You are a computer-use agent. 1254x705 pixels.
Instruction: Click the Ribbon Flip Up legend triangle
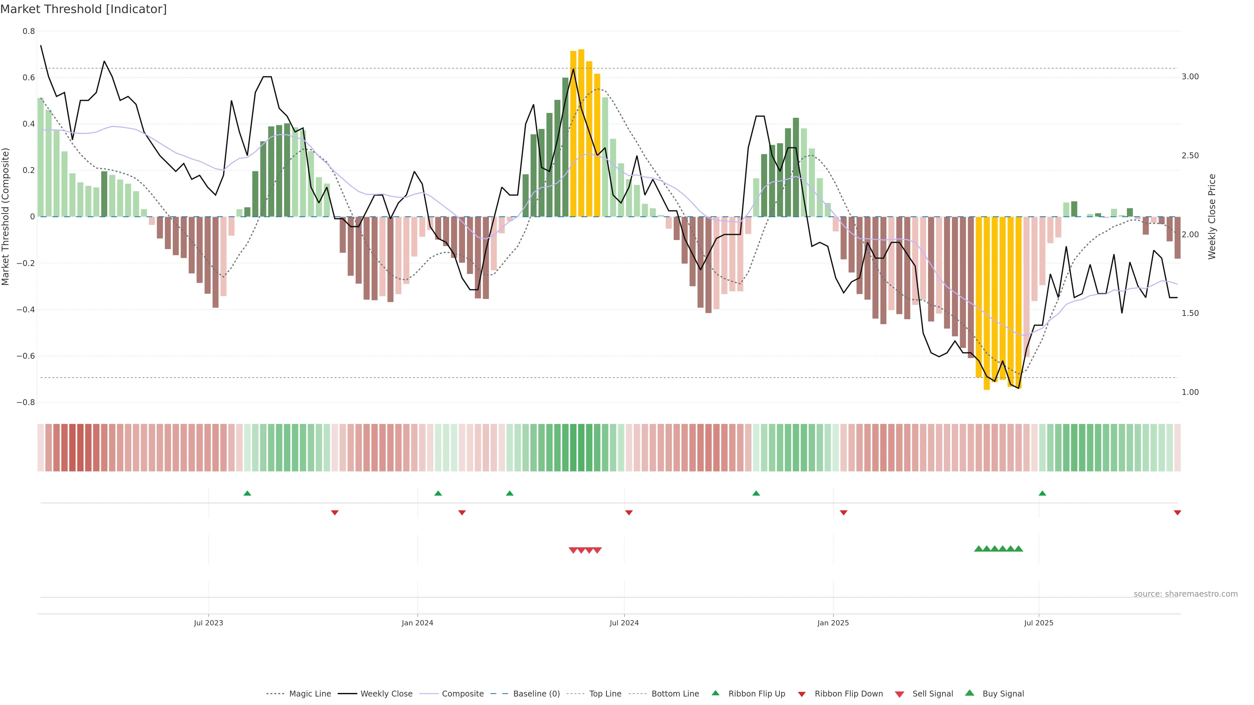tap(715, 693)
